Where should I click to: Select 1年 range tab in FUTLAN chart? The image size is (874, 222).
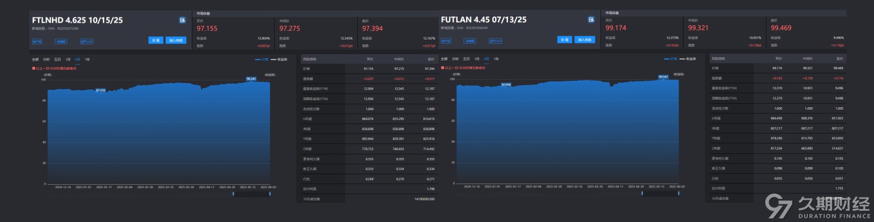point(496,59)
